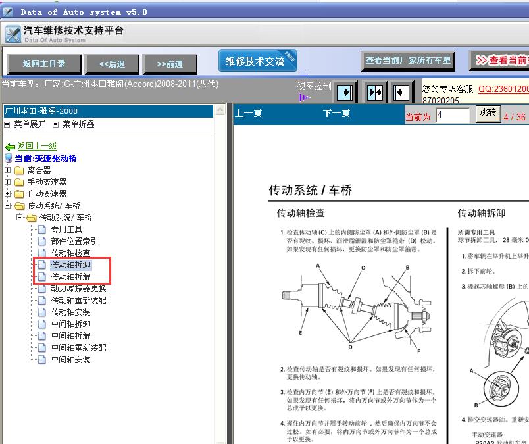Viewport: 529px width, 444px height.
Task: Open 部件位置索引 tree entry
Action: coord(74,241)
